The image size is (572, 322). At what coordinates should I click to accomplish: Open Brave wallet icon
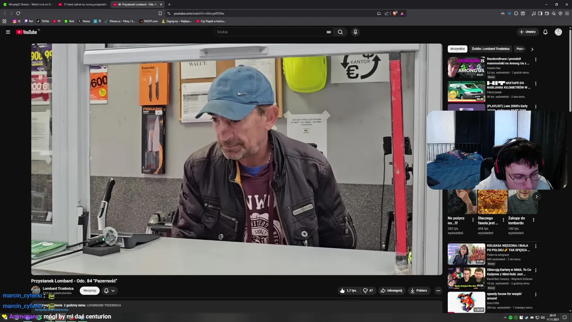tap(547, 13)
